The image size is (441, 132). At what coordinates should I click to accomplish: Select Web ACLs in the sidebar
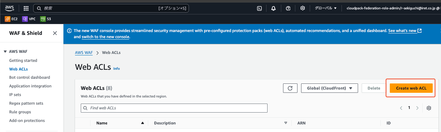18,69
